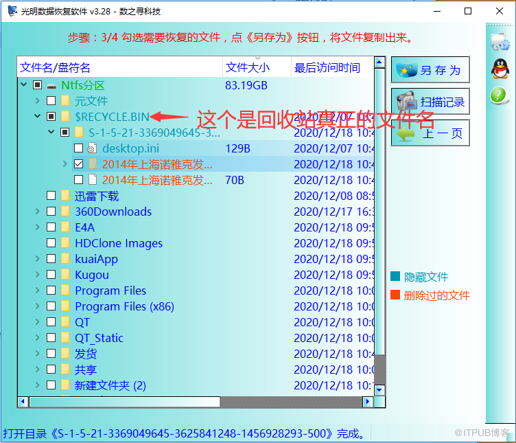
Task: Click the vertical scrollbar up arrow
Action: (x=379, y=62)
